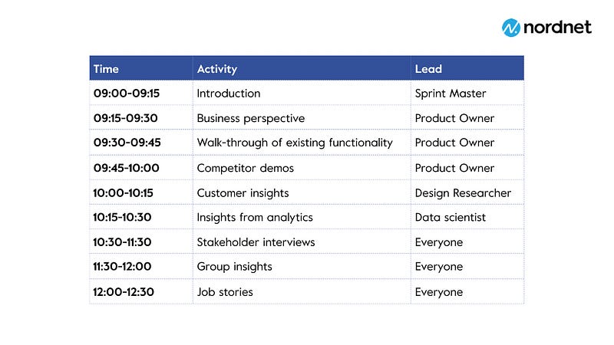Click the Design Researcher lead cell

(467, 192)
